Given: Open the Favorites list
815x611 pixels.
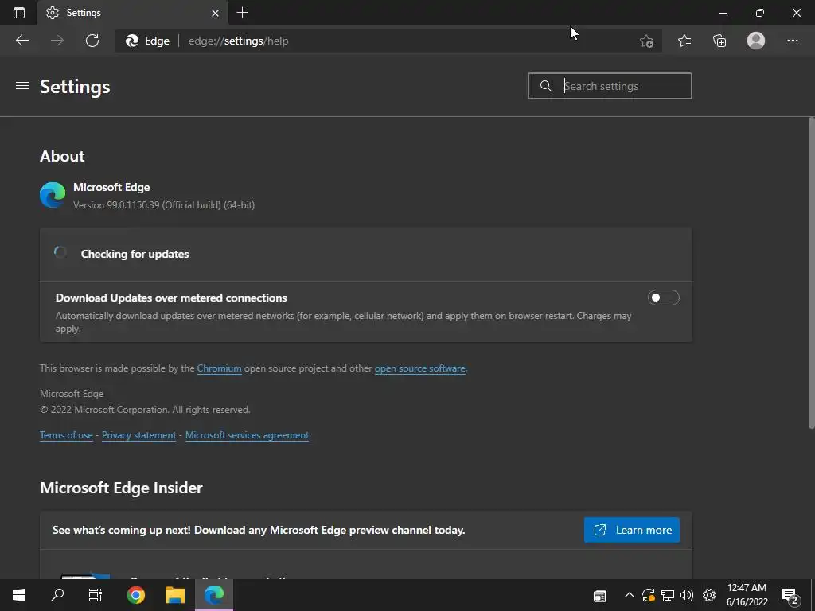Looking at the screenshot, I should [684, 41].
